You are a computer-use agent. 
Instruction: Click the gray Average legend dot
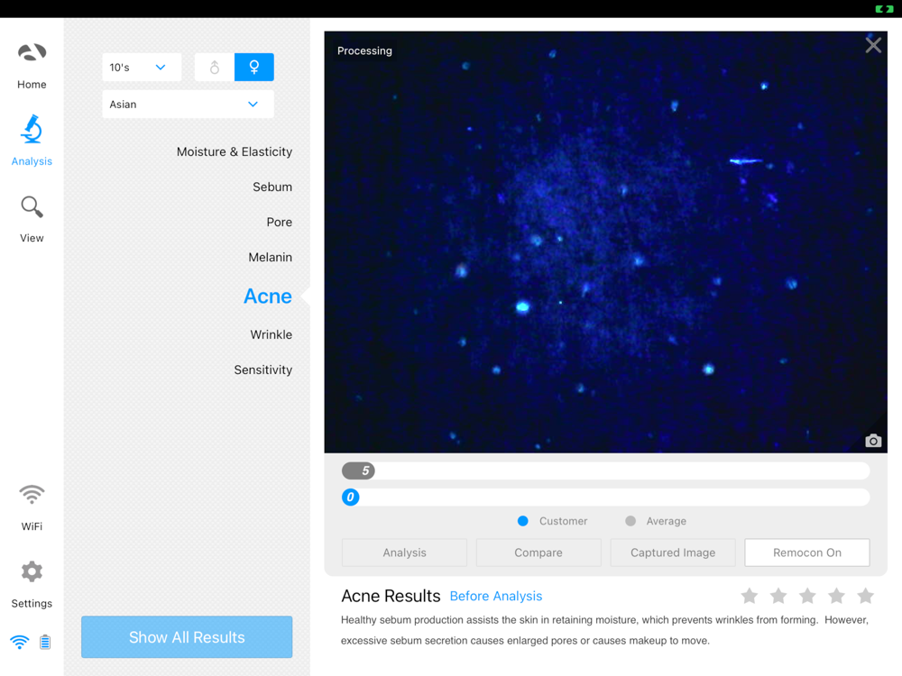630,521
